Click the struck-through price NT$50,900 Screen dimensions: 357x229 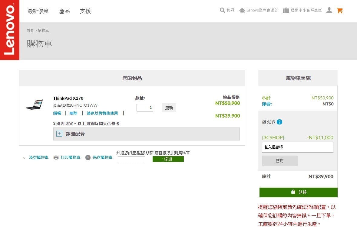tap(228, 103)
